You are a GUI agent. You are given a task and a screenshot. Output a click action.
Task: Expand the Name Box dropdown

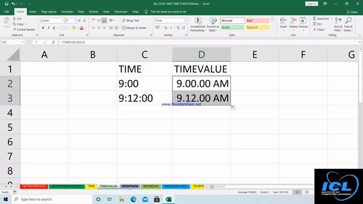pyautogui.click(x=23, y=42)
